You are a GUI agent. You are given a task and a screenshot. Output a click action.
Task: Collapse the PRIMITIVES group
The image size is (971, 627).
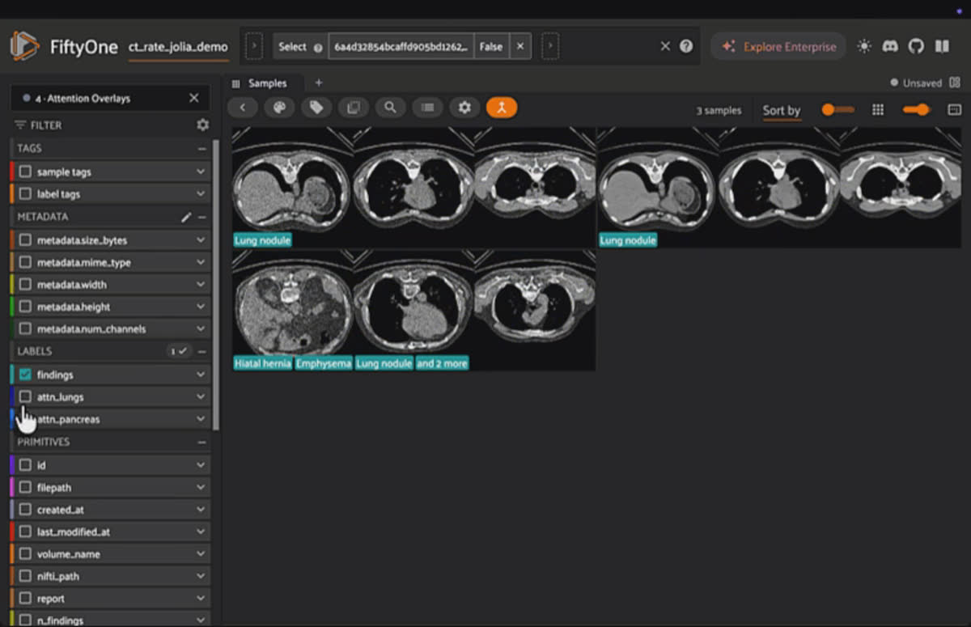(201, 442)
